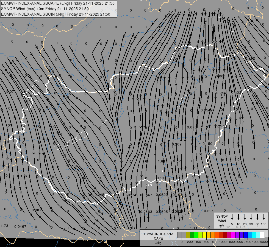269x247 pixels.
Task: Click the white 6000 J/kg CAPE swatch
Action: click(x=262, y=235)
